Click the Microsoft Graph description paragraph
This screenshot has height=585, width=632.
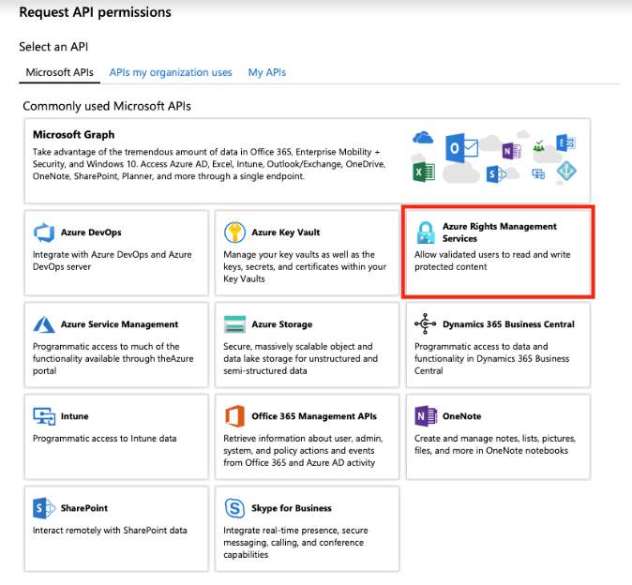point(209,164)
